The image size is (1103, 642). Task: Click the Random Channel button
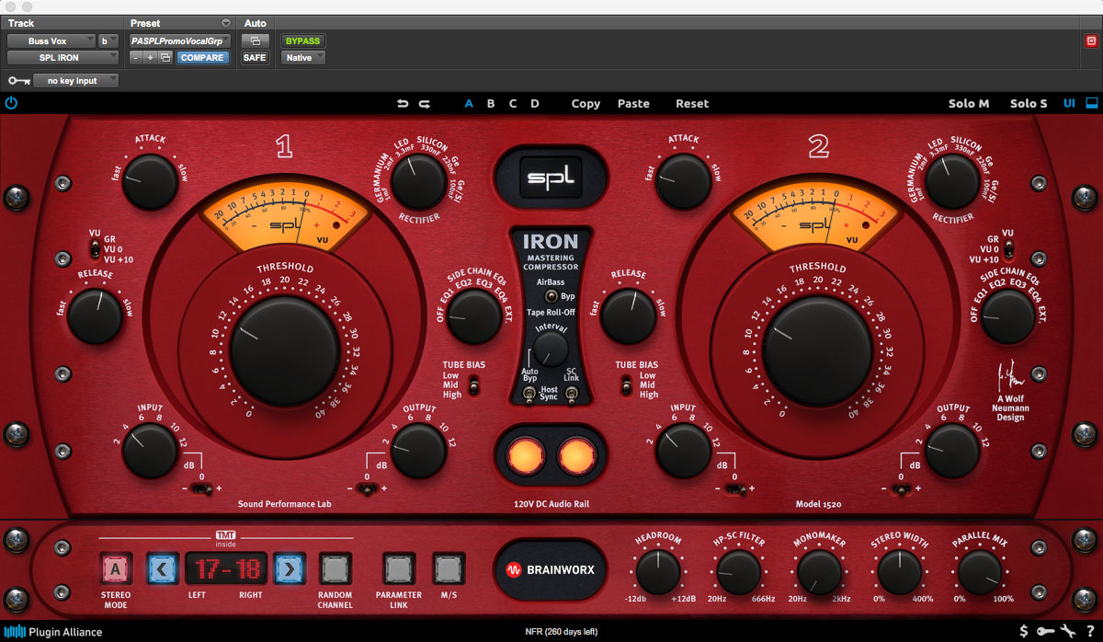[x=334, y=569]
